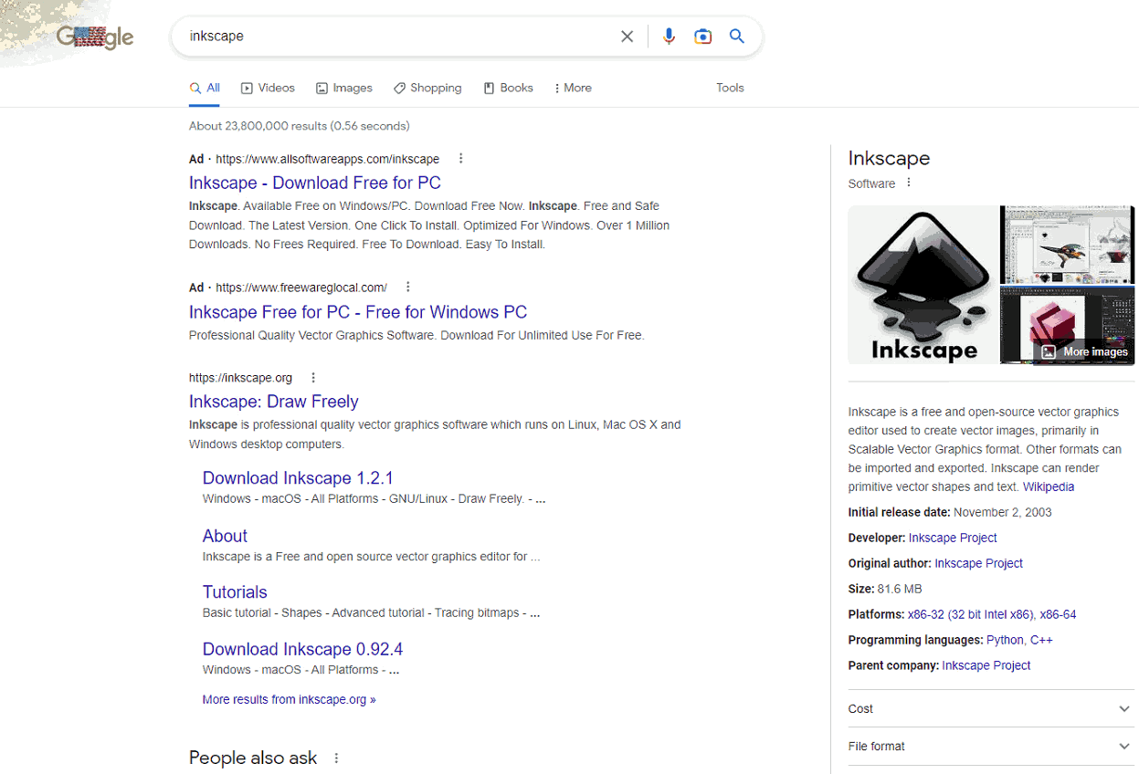Viewport: 1139px width, 774px height.
Task: Expand the Cost section
Action: [991, 708]
